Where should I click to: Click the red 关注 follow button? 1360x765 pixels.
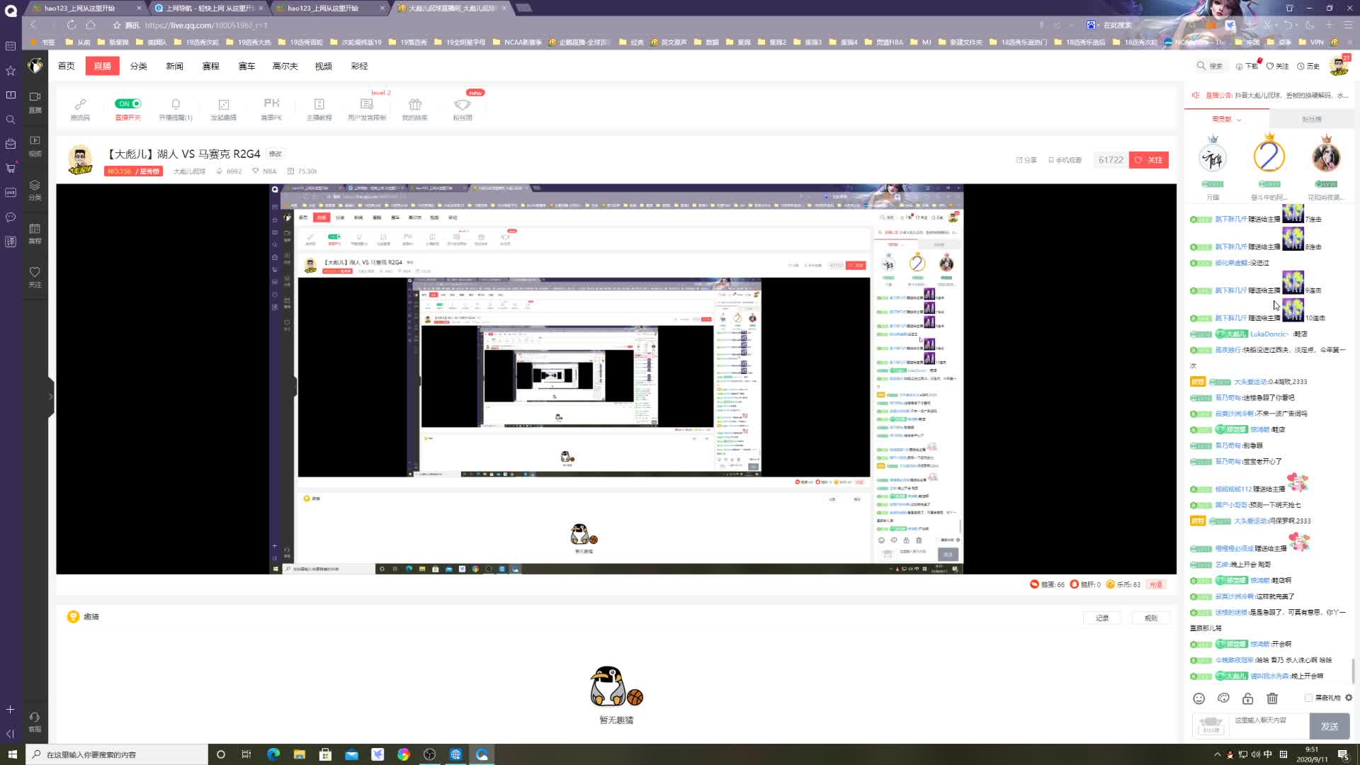pos(1149,160)
